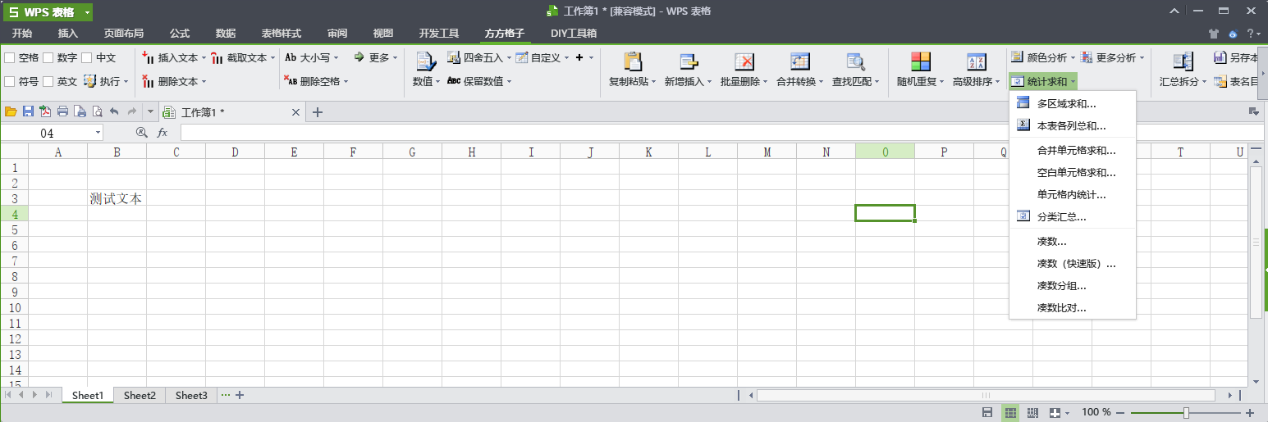The image size is (1268, 422).
Task: Open a new document tab with plus
Action: (x=318, y=112)
